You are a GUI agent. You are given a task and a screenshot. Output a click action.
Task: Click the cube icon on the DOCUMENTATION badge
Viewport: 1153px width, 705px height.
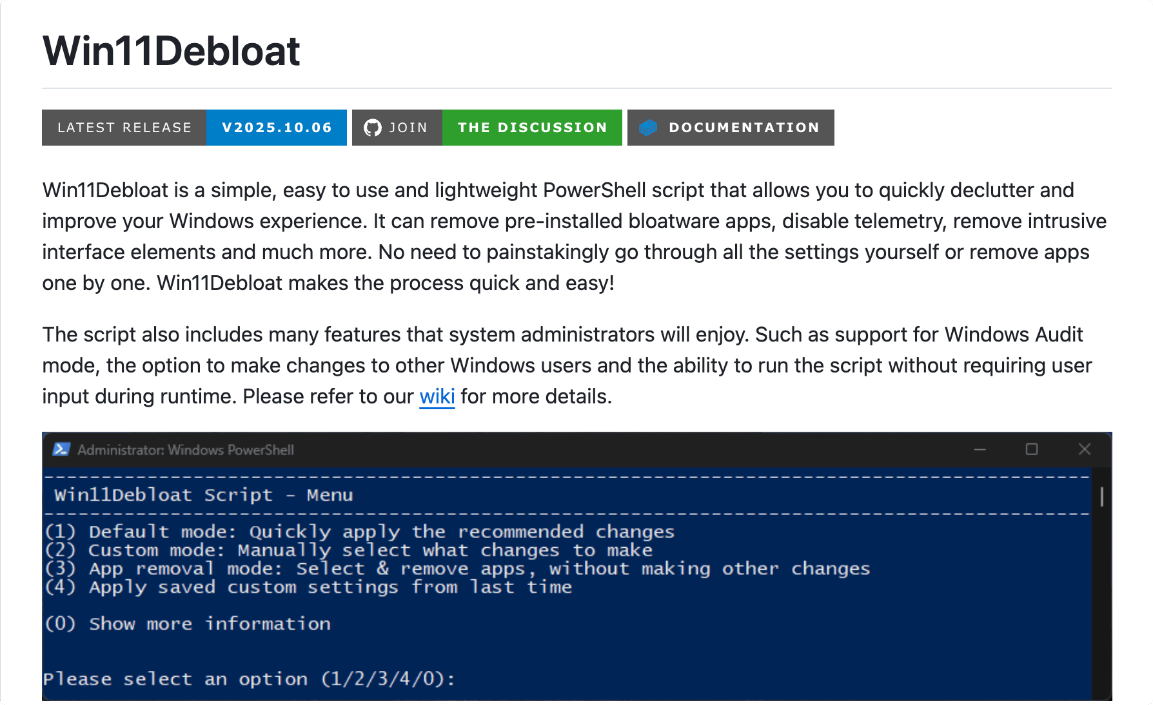coord(648,127)
